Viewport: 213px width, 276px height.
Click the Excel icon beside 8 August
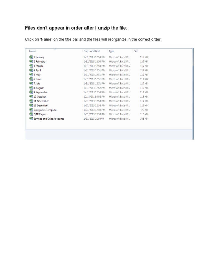31,88
